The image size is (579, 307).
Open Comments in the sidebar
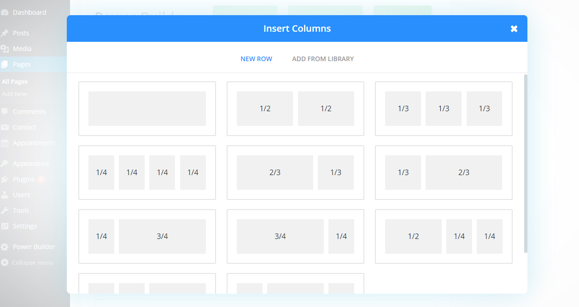point(29,112)
